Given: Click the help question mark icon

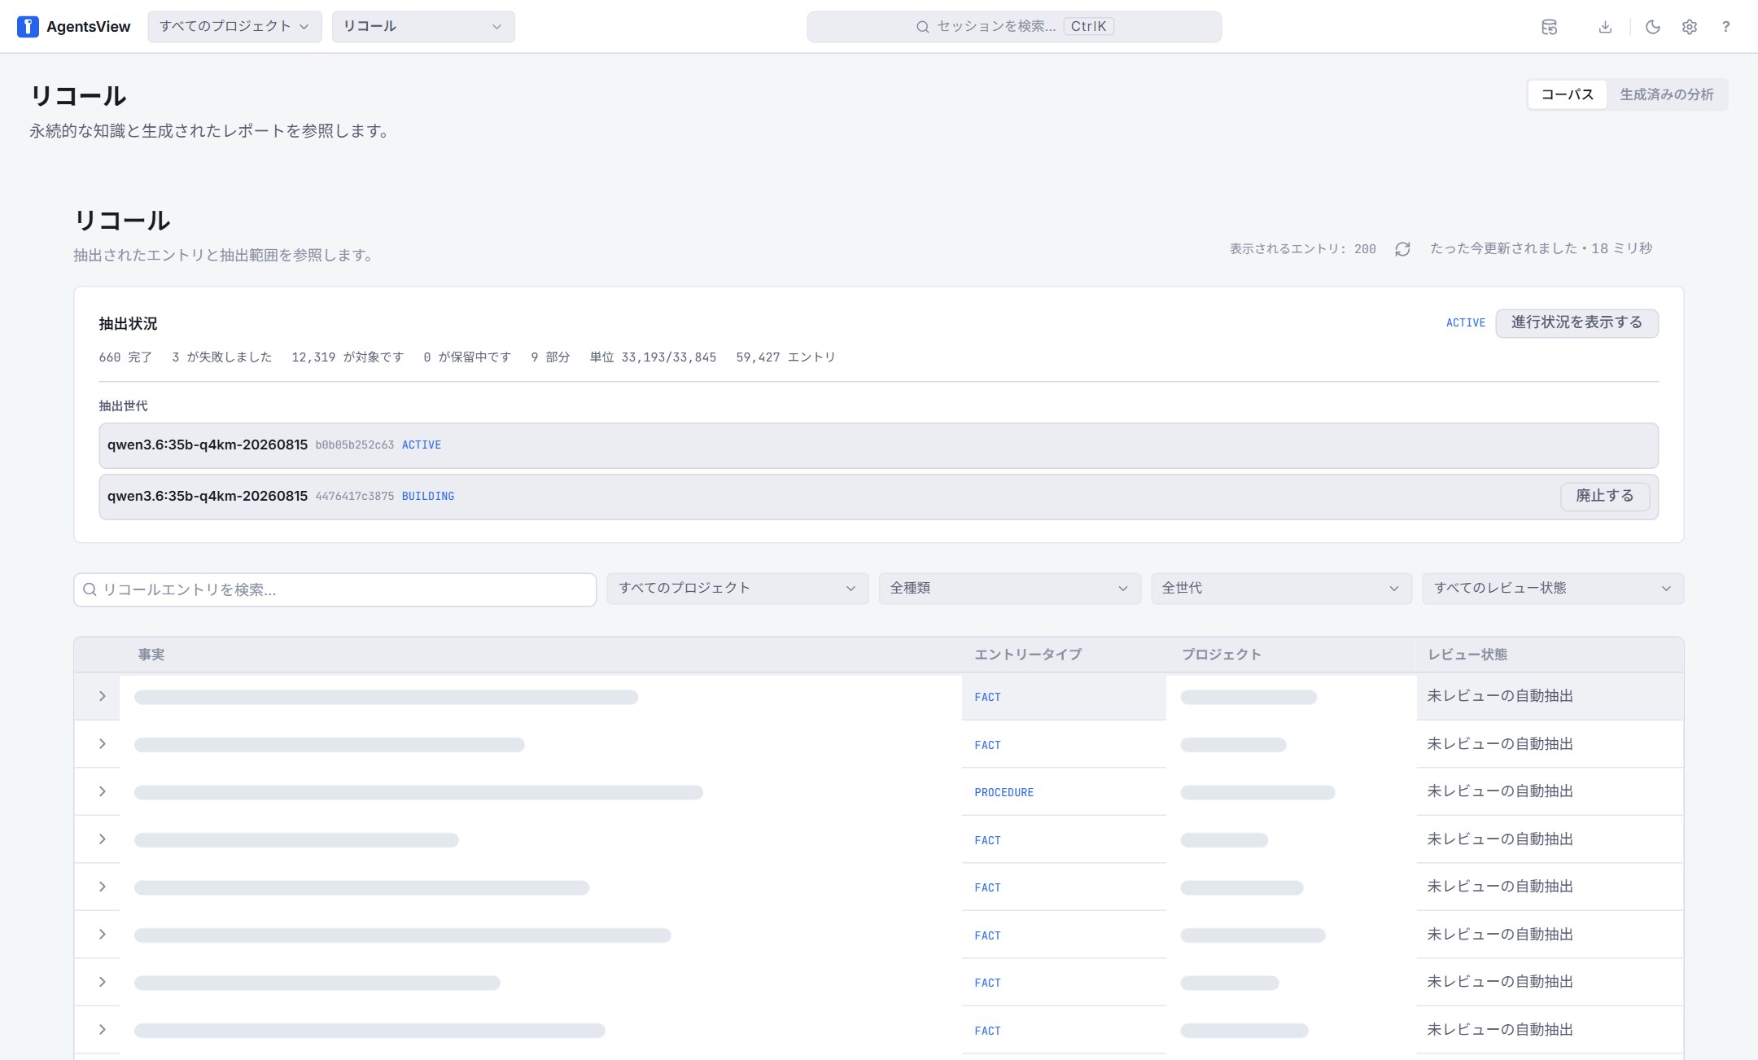Looking at the screenshot, I should [1725, 27].
